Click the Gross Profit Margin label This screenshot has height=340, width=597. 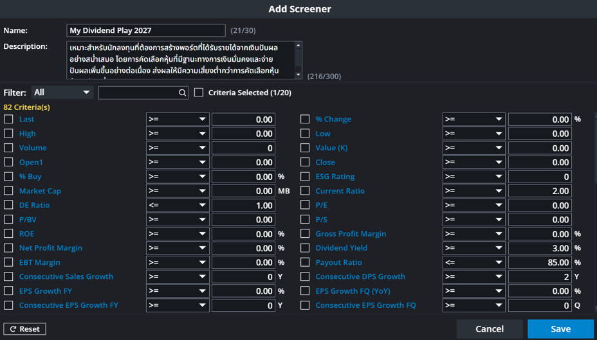point(351,234)
